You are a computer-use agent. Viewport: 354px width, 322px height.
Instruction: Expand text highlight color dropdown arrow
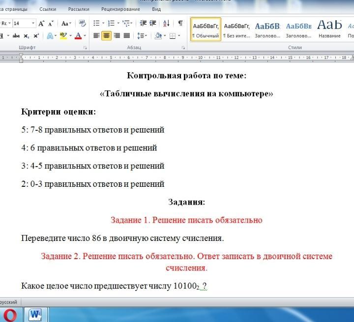coord(70,36)
